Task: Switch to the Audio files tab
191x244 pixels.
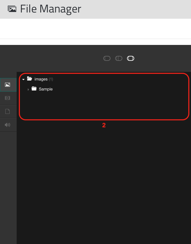Action: (x=8, y=125)
